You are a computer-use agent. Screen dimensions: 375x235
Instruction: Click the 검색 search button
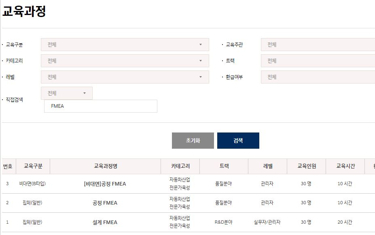pyautogui.click(x=238, y=140)
